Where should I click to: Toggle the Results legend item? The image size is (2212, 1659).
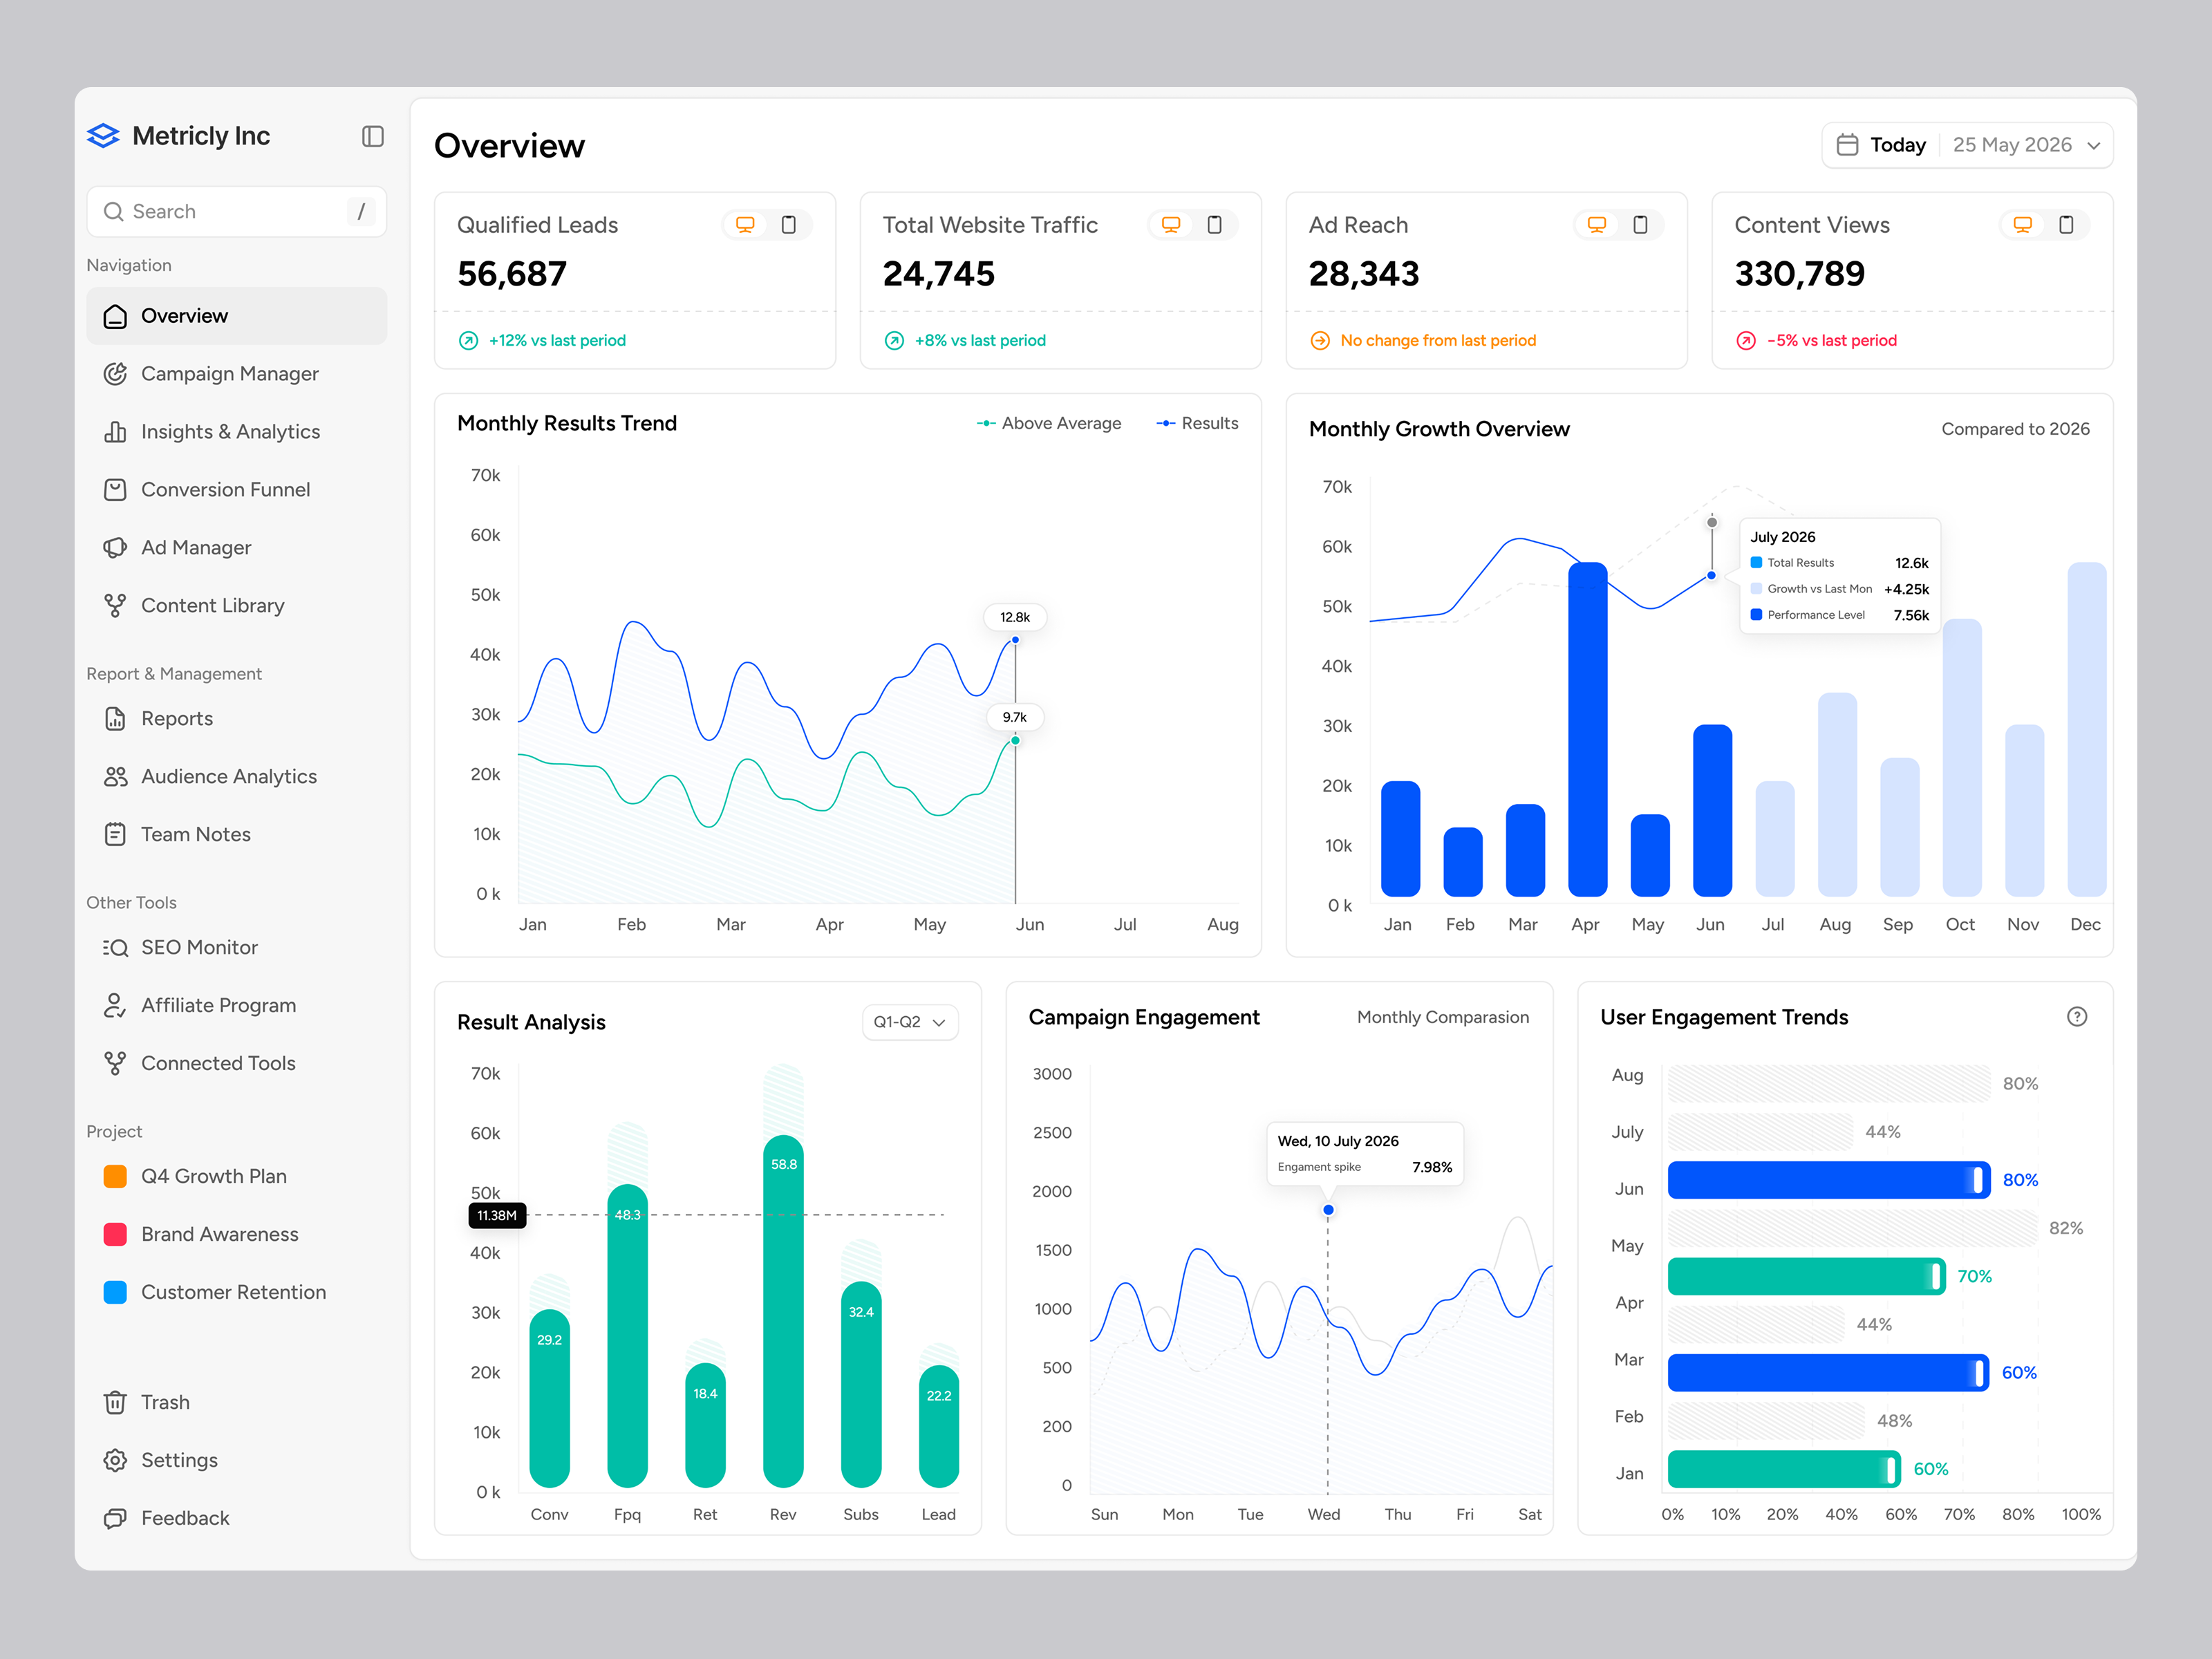click(x=1197, y=424)
